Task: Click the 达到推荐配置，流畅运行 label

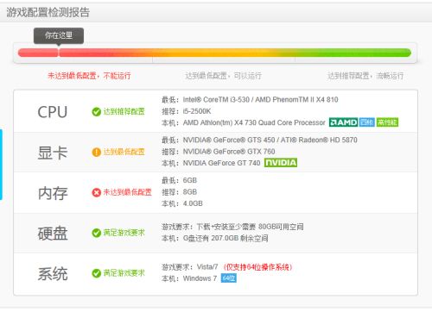Action: click(365, 76)
